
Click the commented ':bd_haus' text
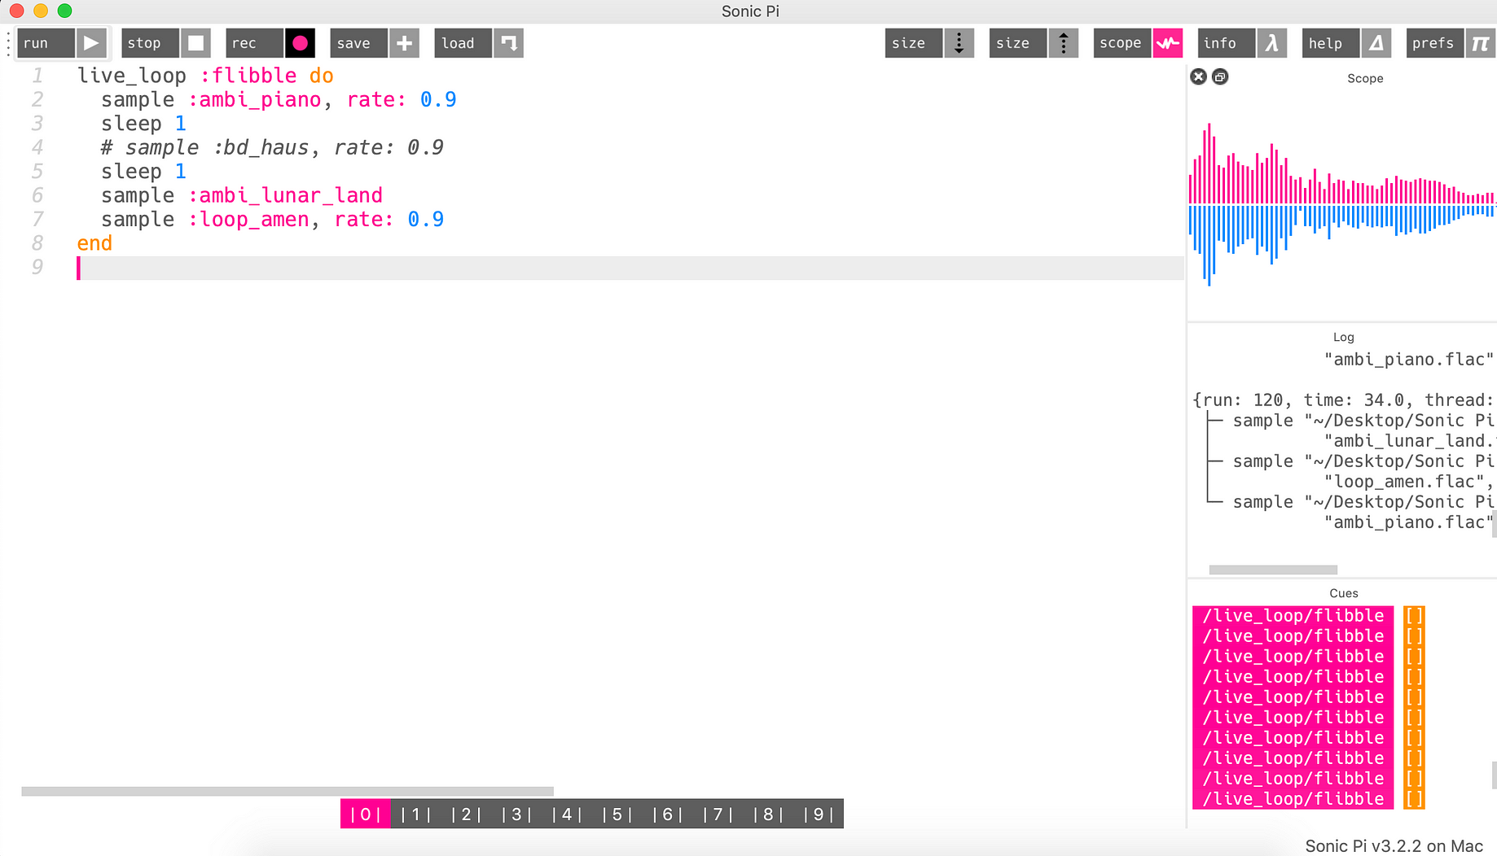pos(261,147)
